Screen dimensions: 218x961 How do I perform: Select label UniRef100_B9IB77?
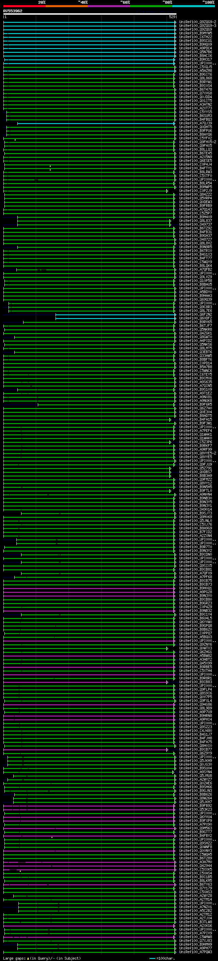coord(196,750)
